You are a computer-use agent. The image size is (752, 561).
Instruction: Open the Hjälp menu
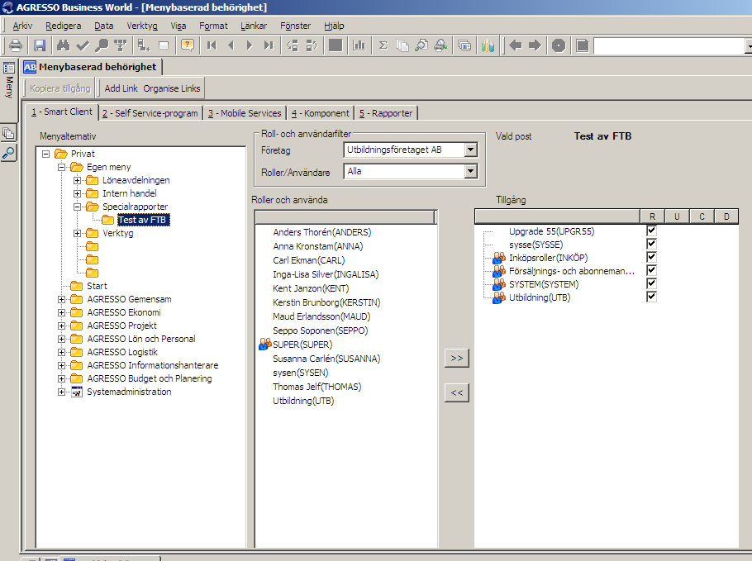pos(334,26)
